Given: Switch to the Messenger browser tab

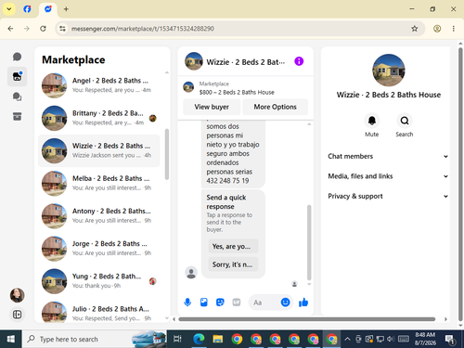Looking at the screenshot, I should [48, 9].
